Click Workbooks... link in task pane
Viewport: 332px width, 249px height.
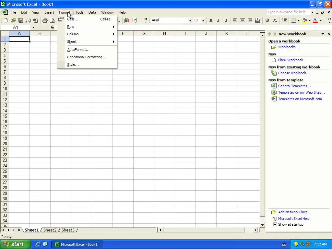(289, 47)
